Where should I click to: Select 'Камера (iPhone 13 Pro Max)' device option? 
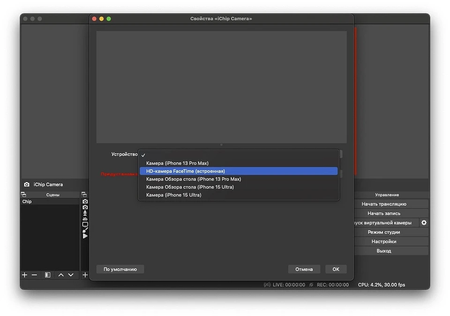pos(177,163)
